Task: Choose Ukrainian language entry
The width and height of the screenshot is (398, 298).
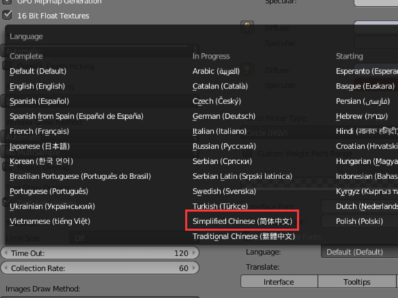Action: [52, 206]
